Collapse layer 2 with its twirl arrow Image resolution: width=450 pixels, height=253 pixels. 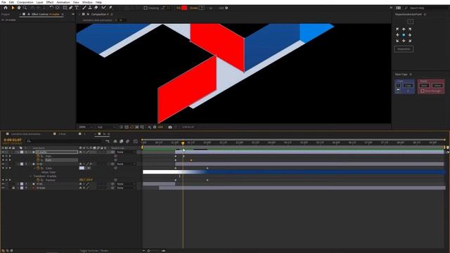[x=18, y=164]
